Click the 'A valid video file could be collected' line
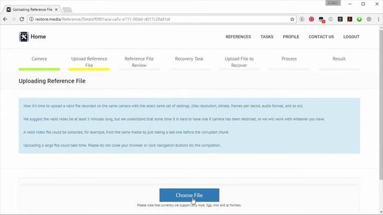 click(x=126, y=132)
